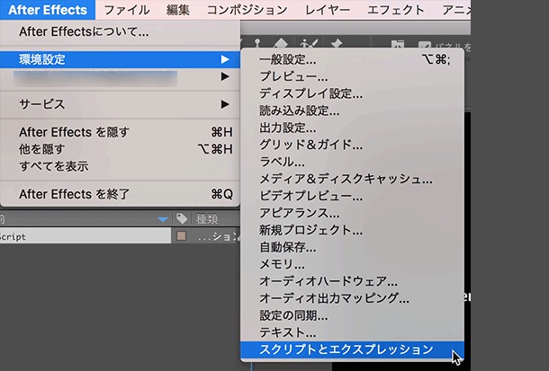Click the 種類 column header
This screenshot has width=549, height=371.
tap(207, 219)
